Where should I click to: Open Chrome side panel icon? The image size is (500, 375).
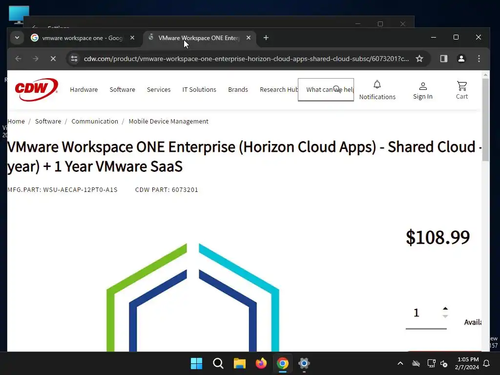click(443, 59)
